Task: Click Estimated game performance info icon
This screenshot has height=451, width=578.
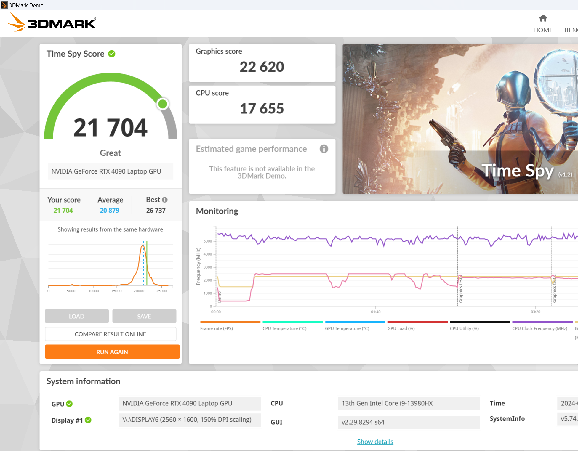Action: (324, 149)
